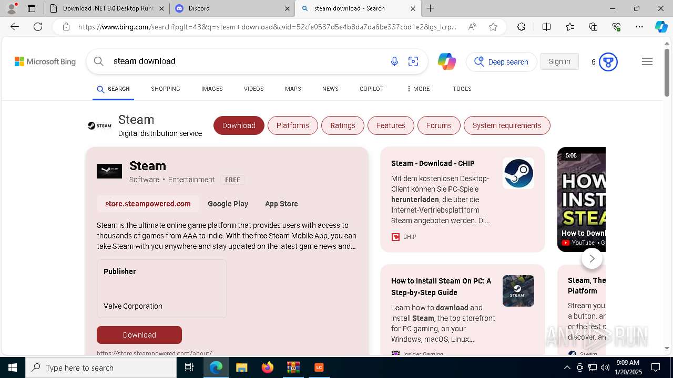This screenshot has height=378, width=673.
Task: Open the Google Play source tab
Action: click(228, 204)
